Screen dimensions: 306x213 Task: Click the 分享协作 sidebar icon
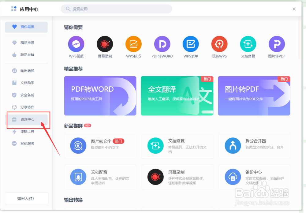coord(14,107)
